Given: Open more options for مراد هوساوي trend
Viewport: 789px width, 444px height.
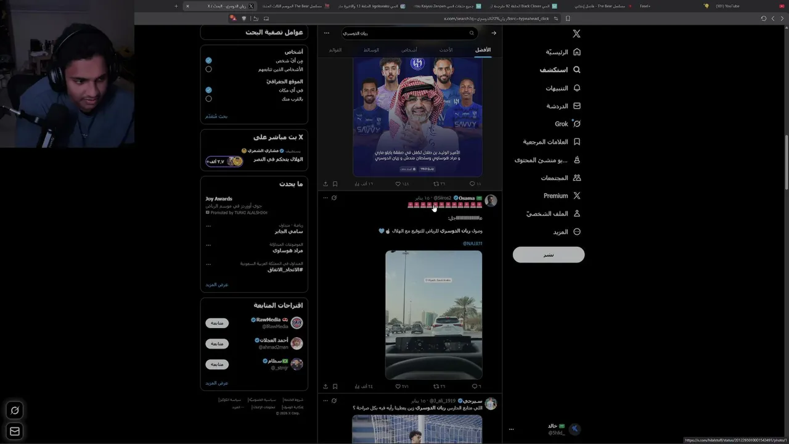Looking at the screenshot, I should 208,245.
